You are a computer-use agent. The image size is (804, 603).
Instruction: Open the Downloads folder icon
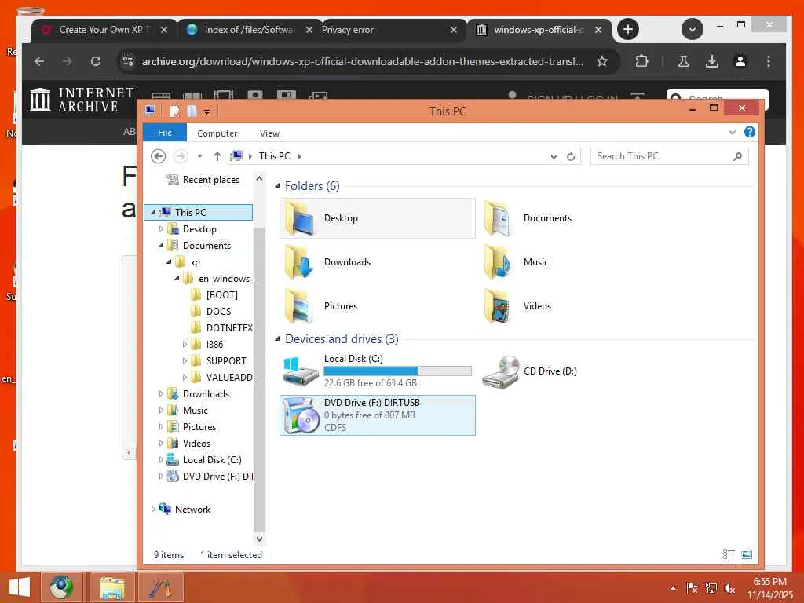tap(298, 262)
